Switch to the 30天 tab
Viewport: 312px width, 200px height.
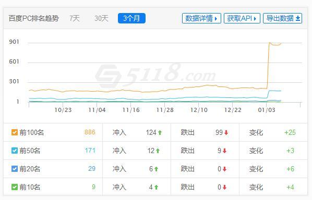101,18
